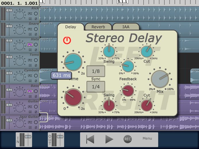Click the 631 ms time readout

61,75
